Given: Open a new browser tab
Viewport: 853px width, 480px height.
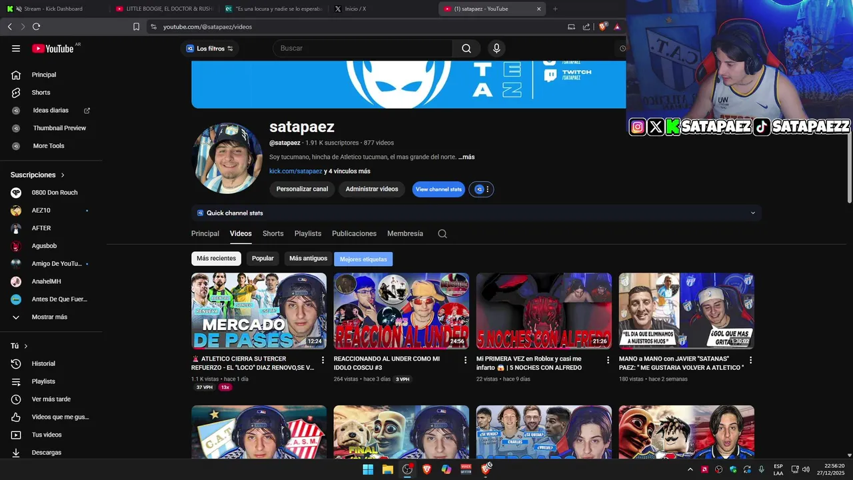Looking at the screenshot, I should coord(555,9).
